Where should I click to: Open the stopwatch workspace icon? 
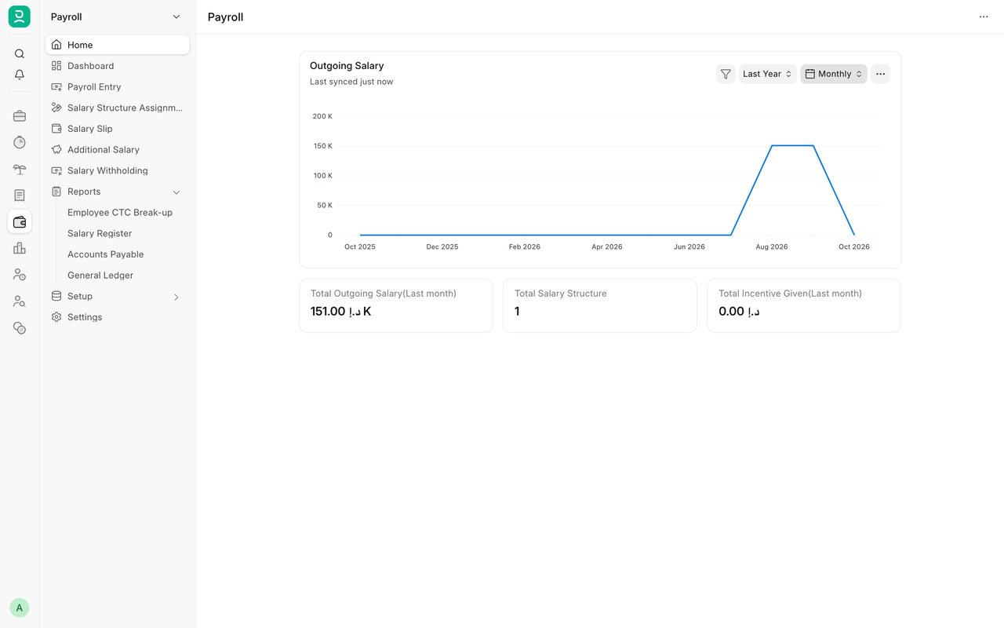tap(20, 142)
